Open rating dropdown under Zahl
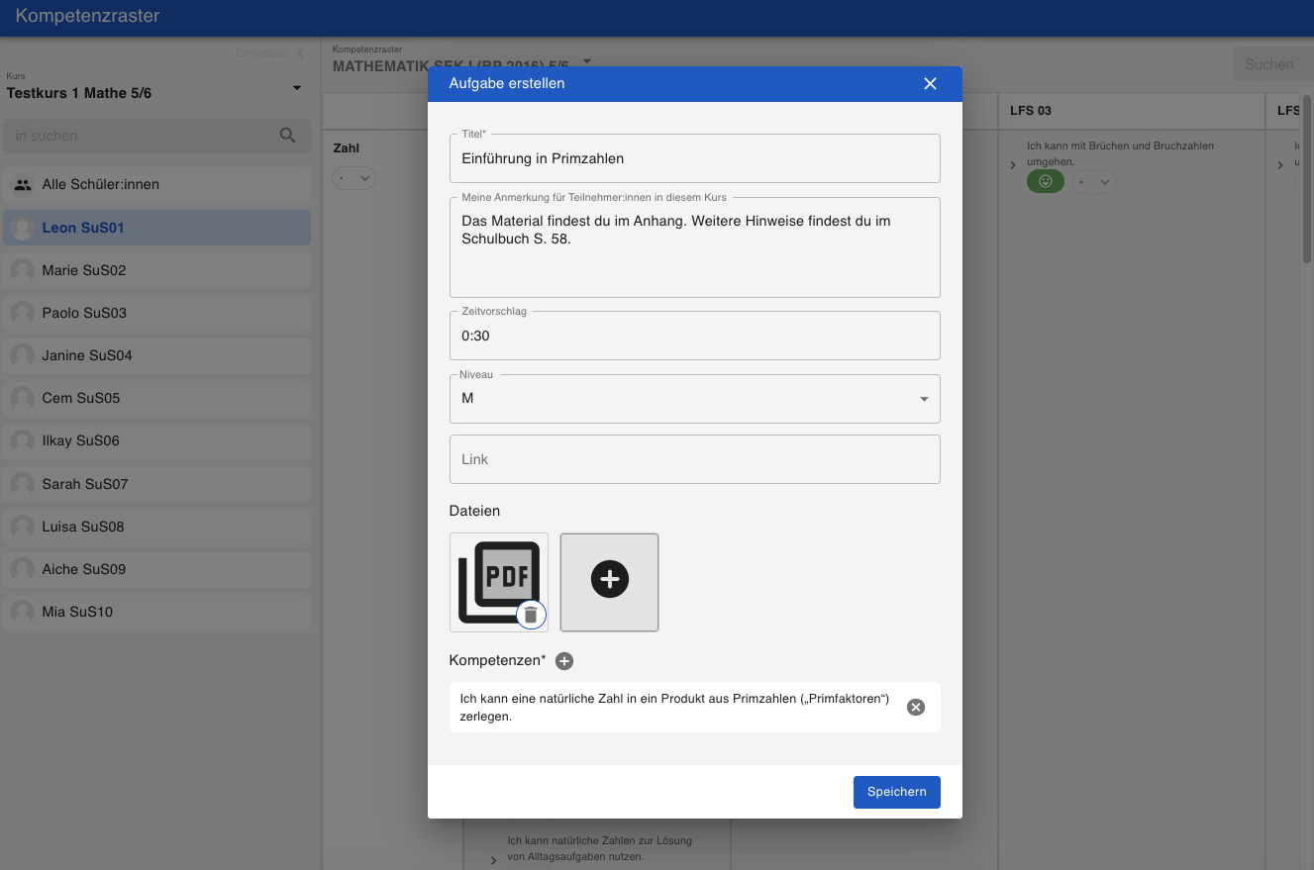The image size is (1314, 870). pyautogui.click(x=354, y=179)
